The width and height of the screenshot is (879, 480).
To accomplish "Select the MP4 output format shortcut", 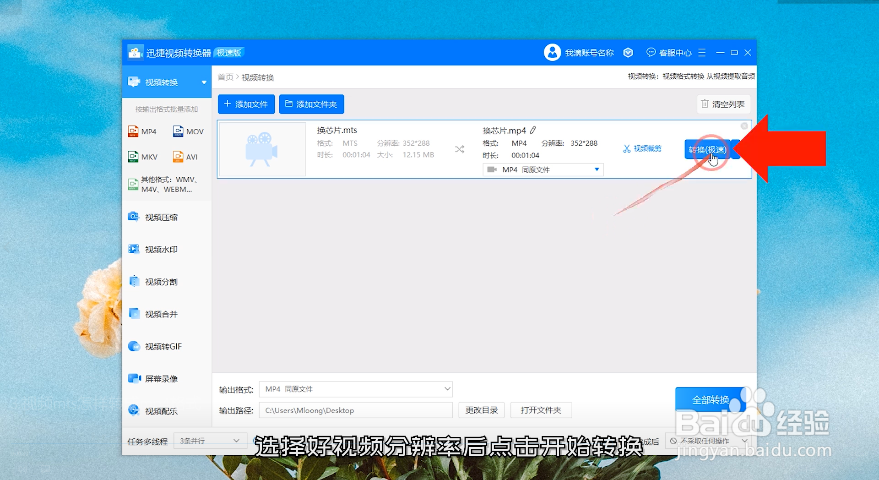I will (142, 131).
